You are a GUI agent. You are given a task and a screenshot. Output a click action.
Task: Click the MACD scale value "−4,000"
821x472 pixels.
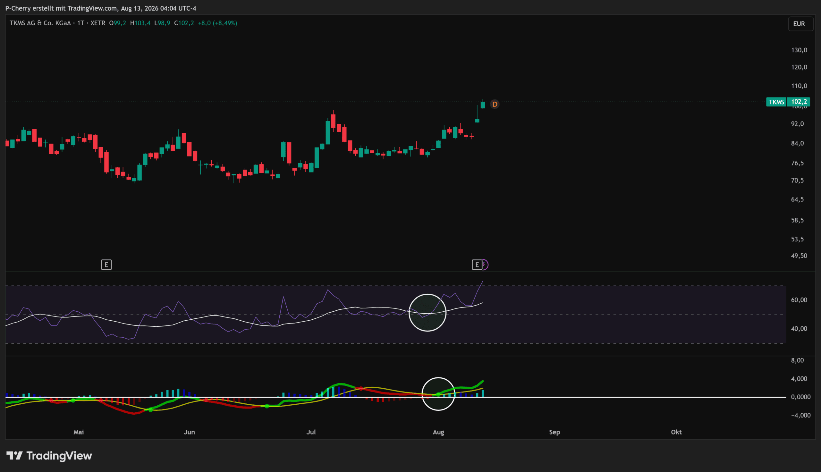(x=801, y=416)
